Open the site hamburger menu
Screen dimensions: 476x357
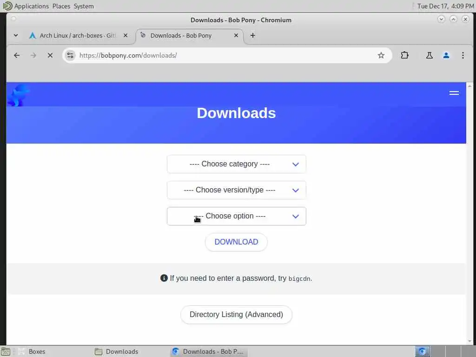coord(454,93)
